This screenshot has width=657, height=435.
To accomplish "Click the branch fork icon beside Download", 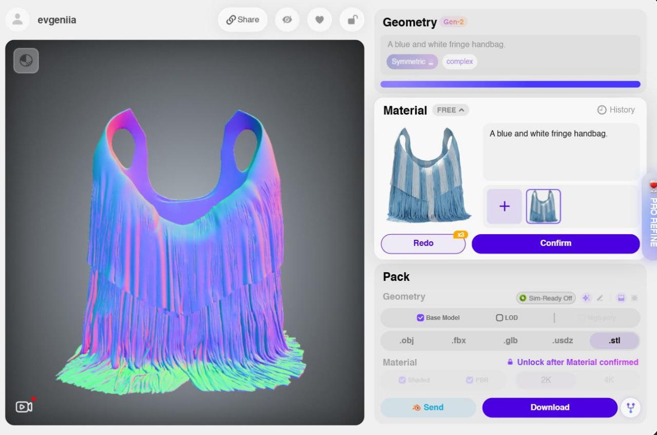I will click(630, 407).
